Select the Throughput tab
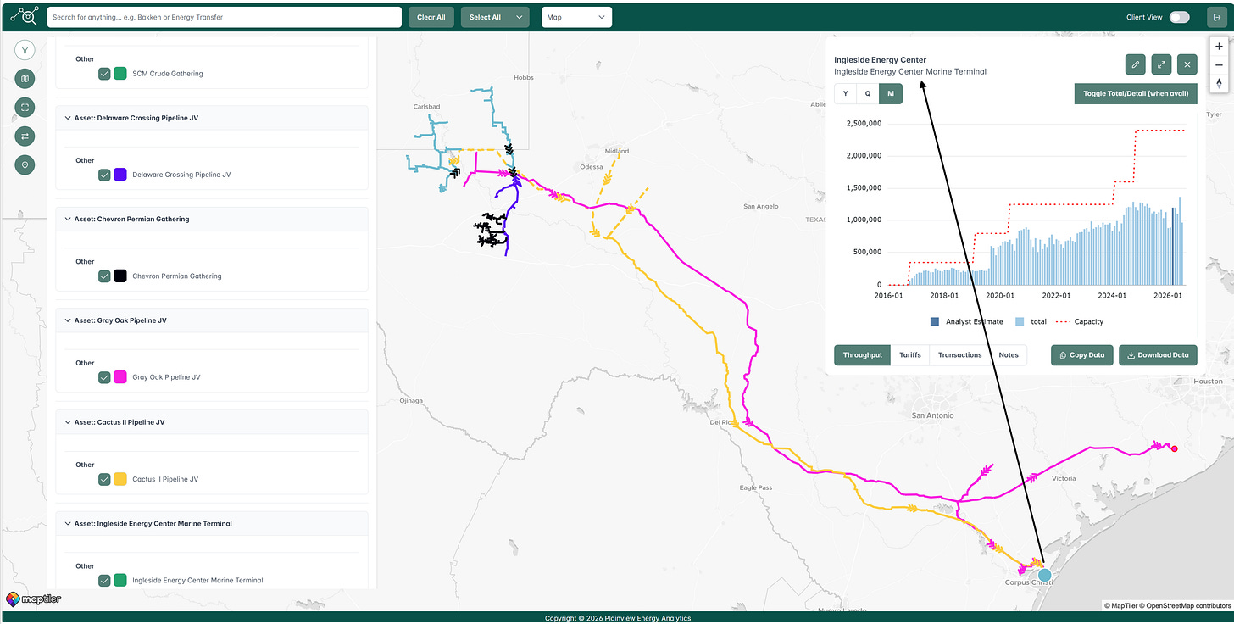The height and width of the screenshot is (624, 1234). click(x=863, y=355)
